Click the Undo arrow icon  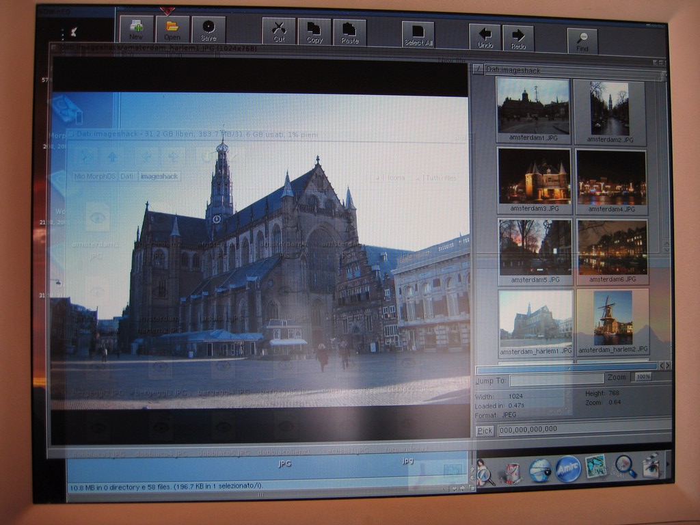[485, 37]
